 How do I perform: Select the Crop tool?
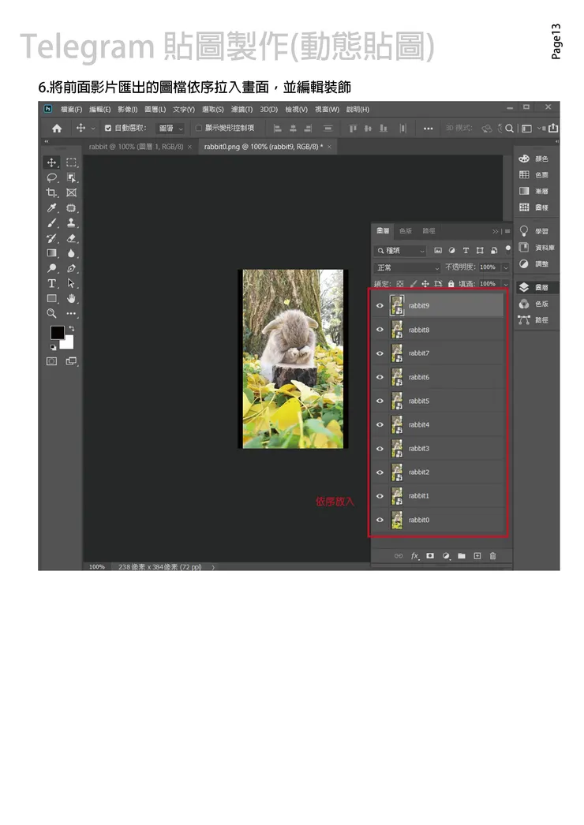pyautogui.click(x=51, y=192)
